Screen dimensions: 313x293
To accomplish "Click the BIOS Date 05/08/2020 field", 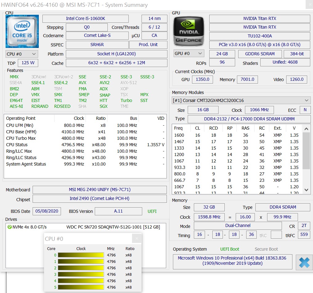I will [47, 211].
